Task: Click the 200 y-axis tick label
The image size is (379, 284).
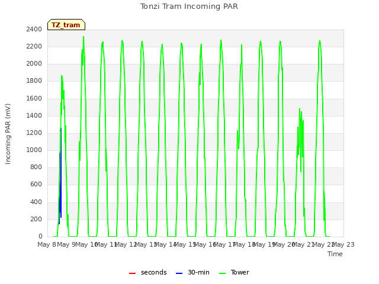Action: click(x=36, y=219)
